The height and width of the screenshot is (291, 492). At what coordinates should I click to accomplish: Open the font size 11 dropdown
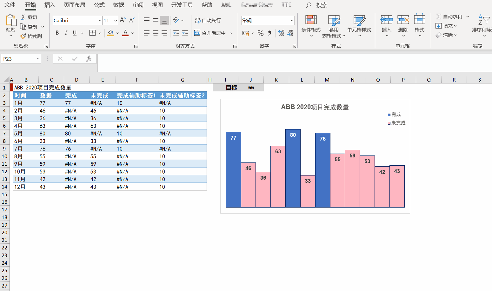[116, 21]
